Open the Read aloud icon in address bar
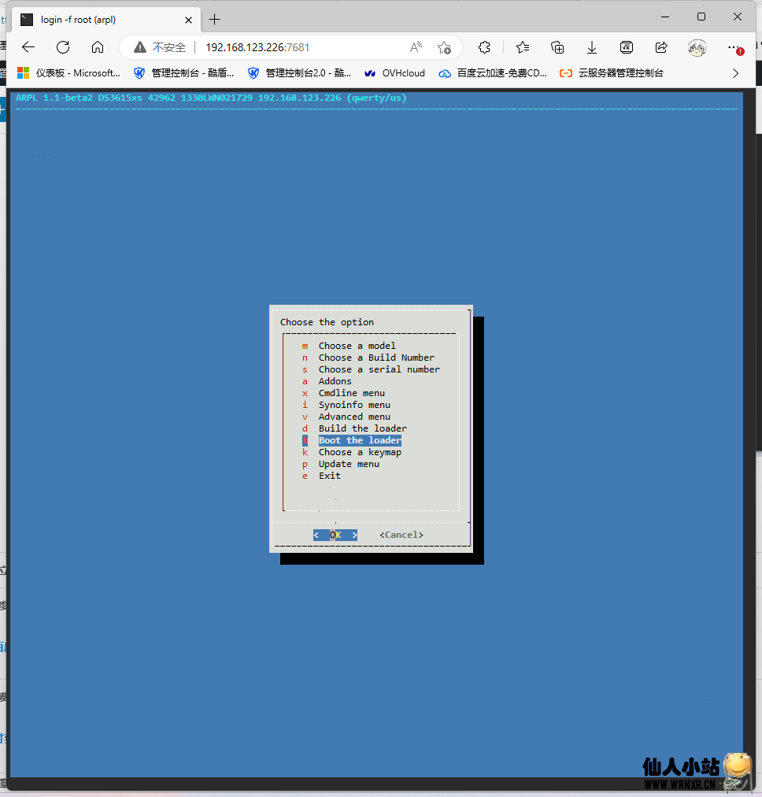Image resolution: width=762 pixels, height=797 pixels. click(x=416, y=46)
